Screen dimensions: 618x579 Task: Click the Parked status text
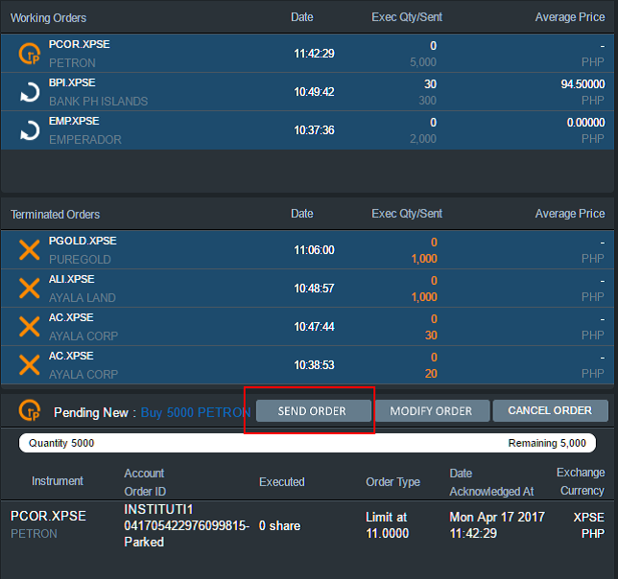(x=144, y=543)
